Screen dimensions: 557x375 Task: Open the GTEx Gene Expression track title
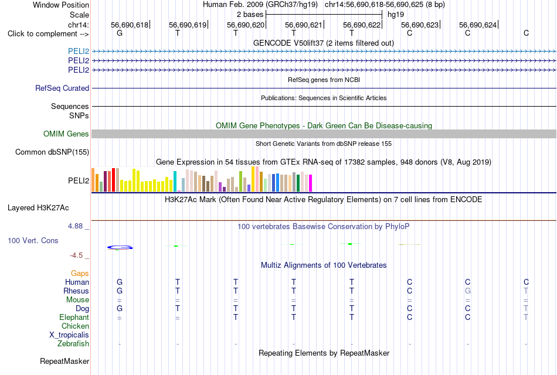coord(324,162)
